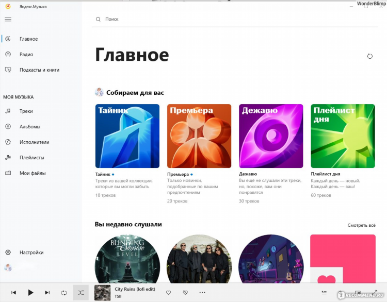The width and height of the screenshot is (387, 302).
Task: Click the Плейлист дня title link
Action: pos(325,174)
